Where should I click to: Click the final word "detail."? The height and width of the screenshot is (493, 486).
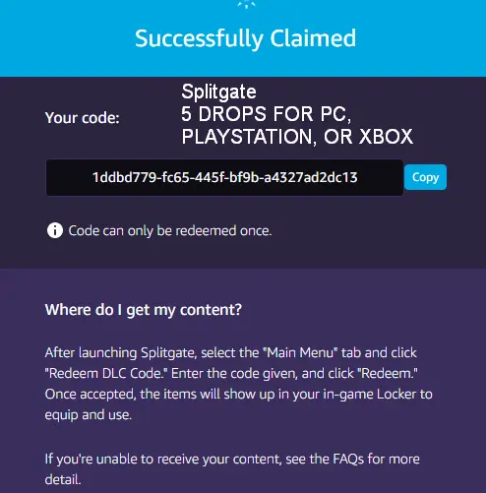[x=63, y=479]
